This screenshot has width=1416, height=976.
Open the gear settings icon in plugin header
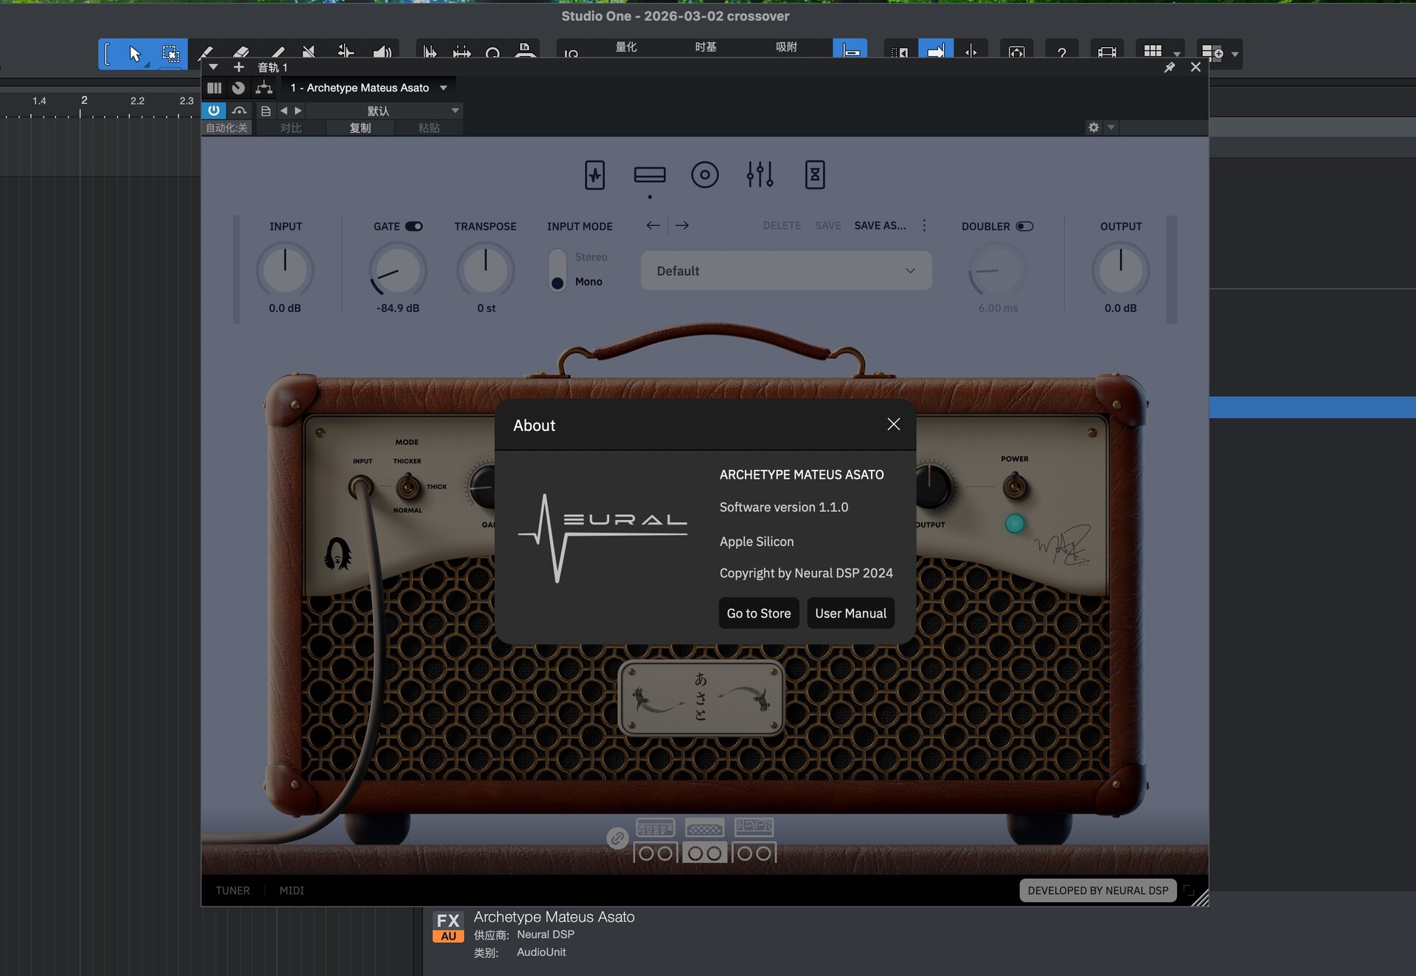(1093, 128)
